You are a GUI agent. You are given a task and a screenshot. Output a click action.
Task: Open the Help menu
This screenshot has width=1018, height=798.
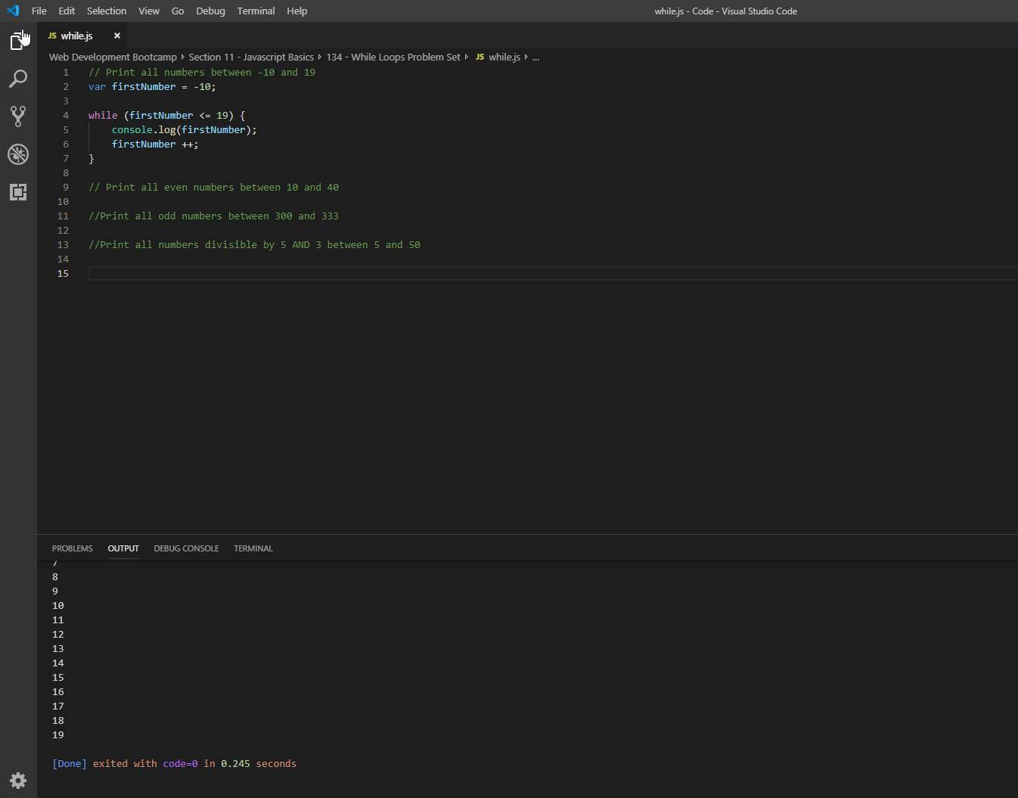(297, 11)
